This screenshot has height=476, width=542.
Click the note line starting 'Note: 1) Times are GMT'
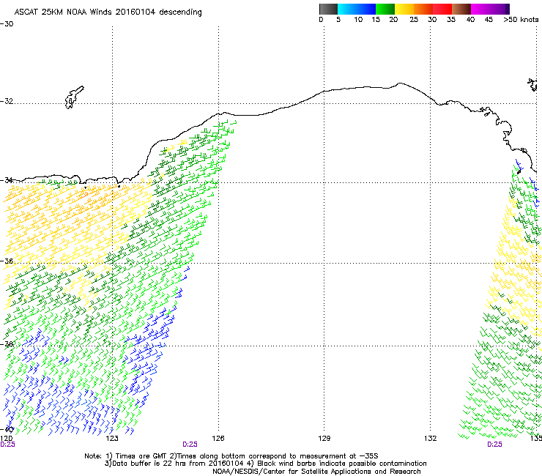point(231,456)
